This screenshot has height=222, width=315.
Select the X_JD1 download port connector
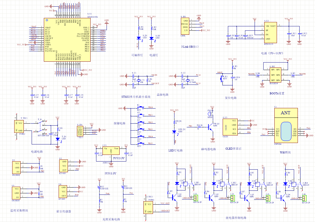point(80,131)
